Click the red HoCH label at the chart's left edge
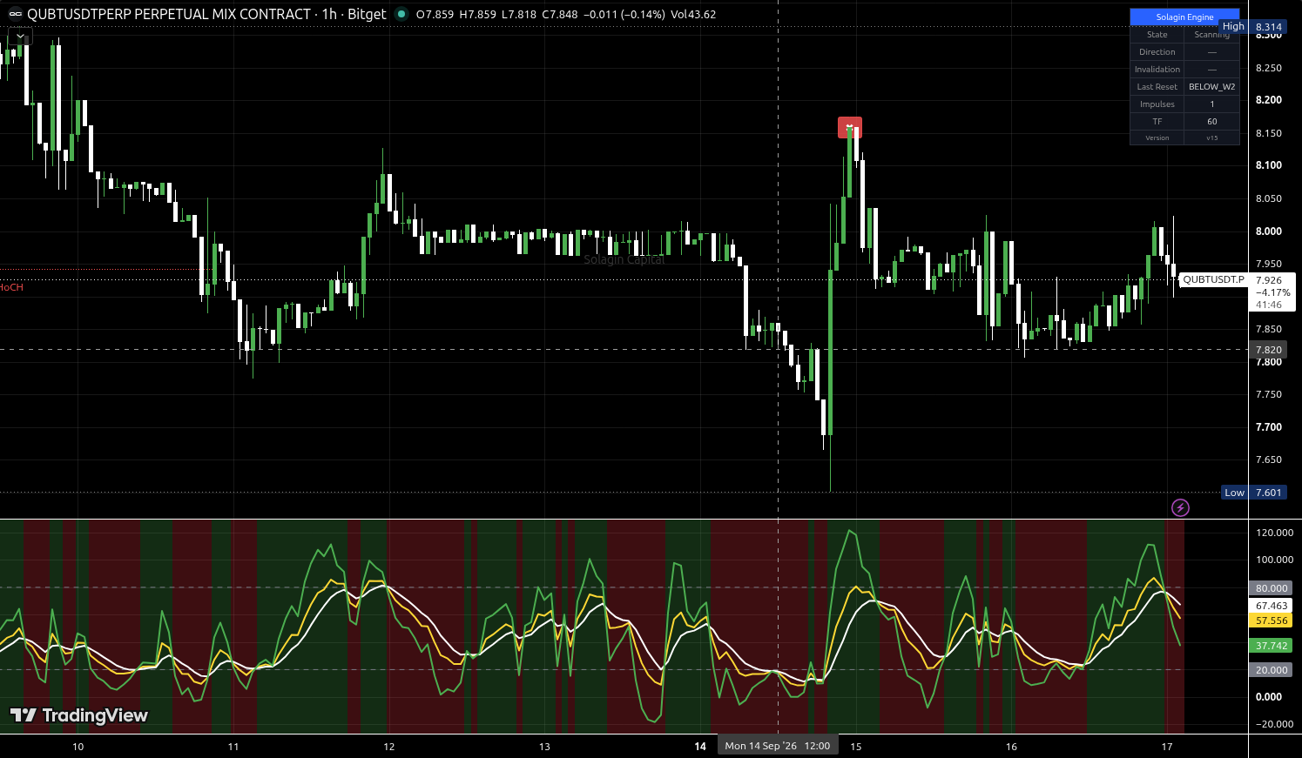 pos(11,287)
